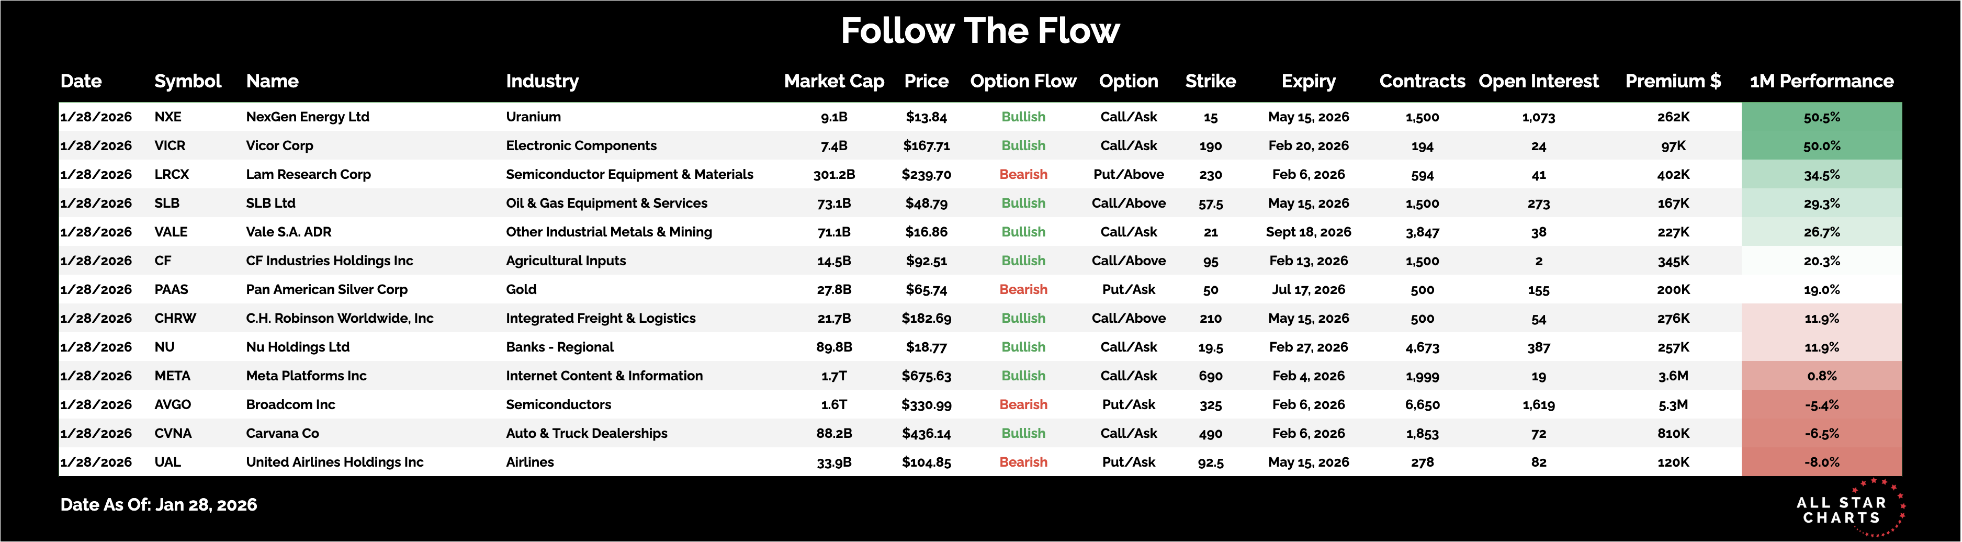This screenshot has height=542, width=1962.
Task: Click the Bullish flow label for CVNA
Action: (x=1023, y=434)
